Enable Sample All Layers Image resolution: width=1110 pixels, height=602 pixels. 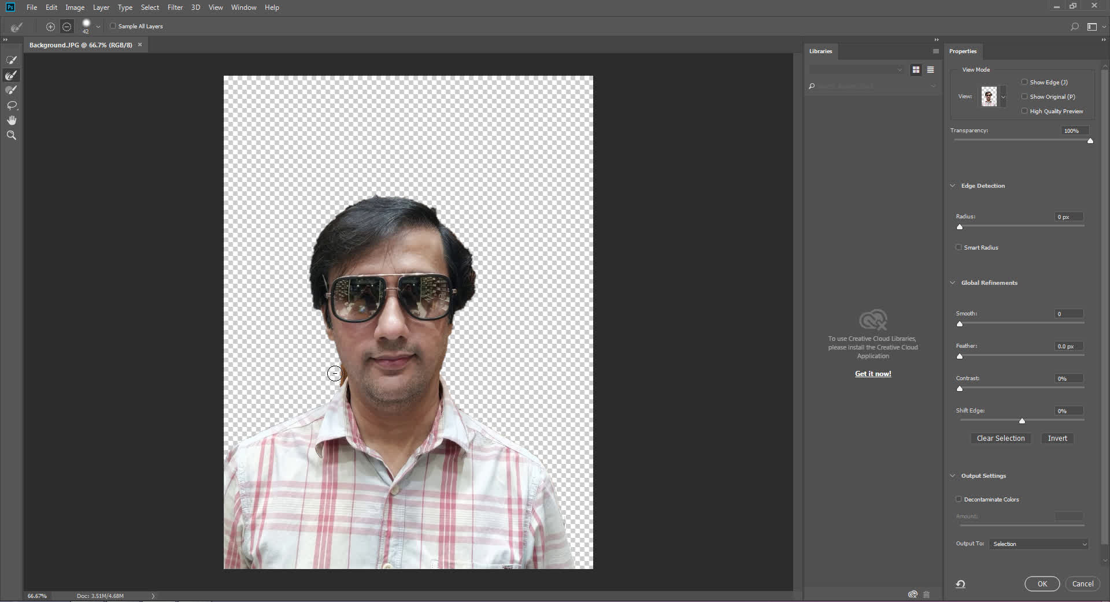[113, 26]
